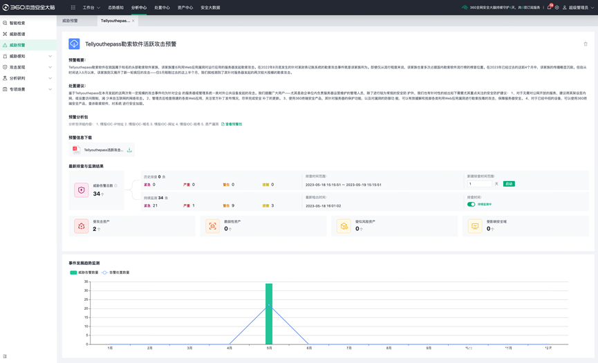598x363 pixels.
Task: Expand the 攻击发现 sidebar group
Action: (50, 67)
